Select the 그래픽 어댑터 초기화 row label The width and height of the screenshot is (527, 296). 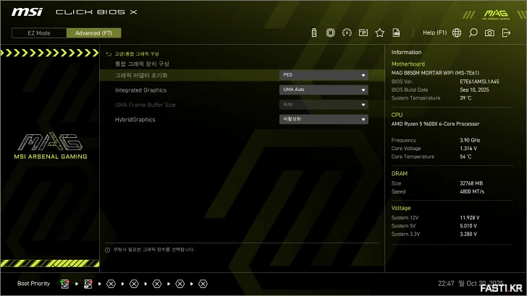click(x=141, y=75)
